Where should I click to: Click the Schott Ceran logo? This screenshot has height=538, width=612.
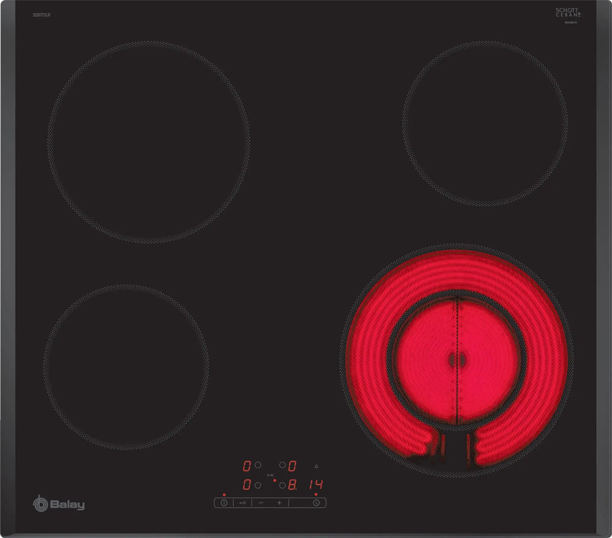click(x=567, y=12)
